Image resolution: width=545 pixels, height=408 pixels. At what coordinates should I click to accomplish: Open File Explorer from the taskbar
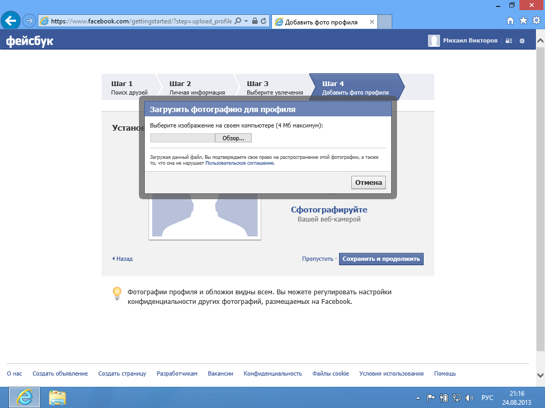[x=57, y=397]
